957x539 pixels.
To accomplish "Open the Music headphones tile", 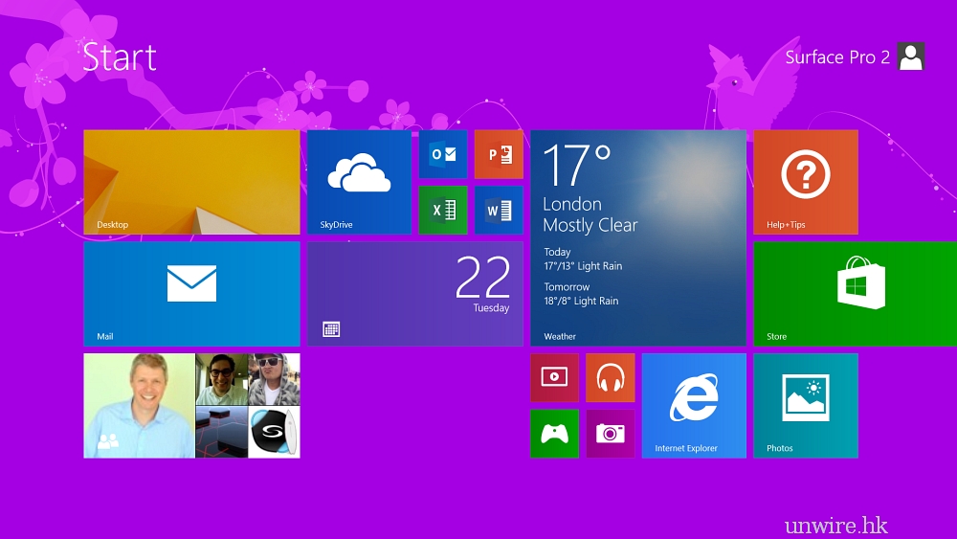I will pyautogui.click(x=610, y=377).
